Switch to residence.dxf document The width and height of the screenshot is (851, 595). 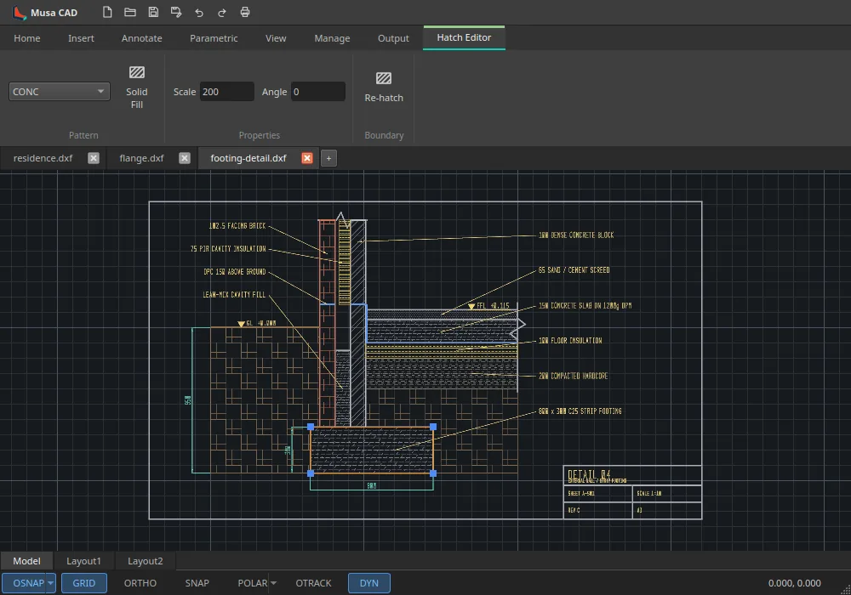(43, 158)
